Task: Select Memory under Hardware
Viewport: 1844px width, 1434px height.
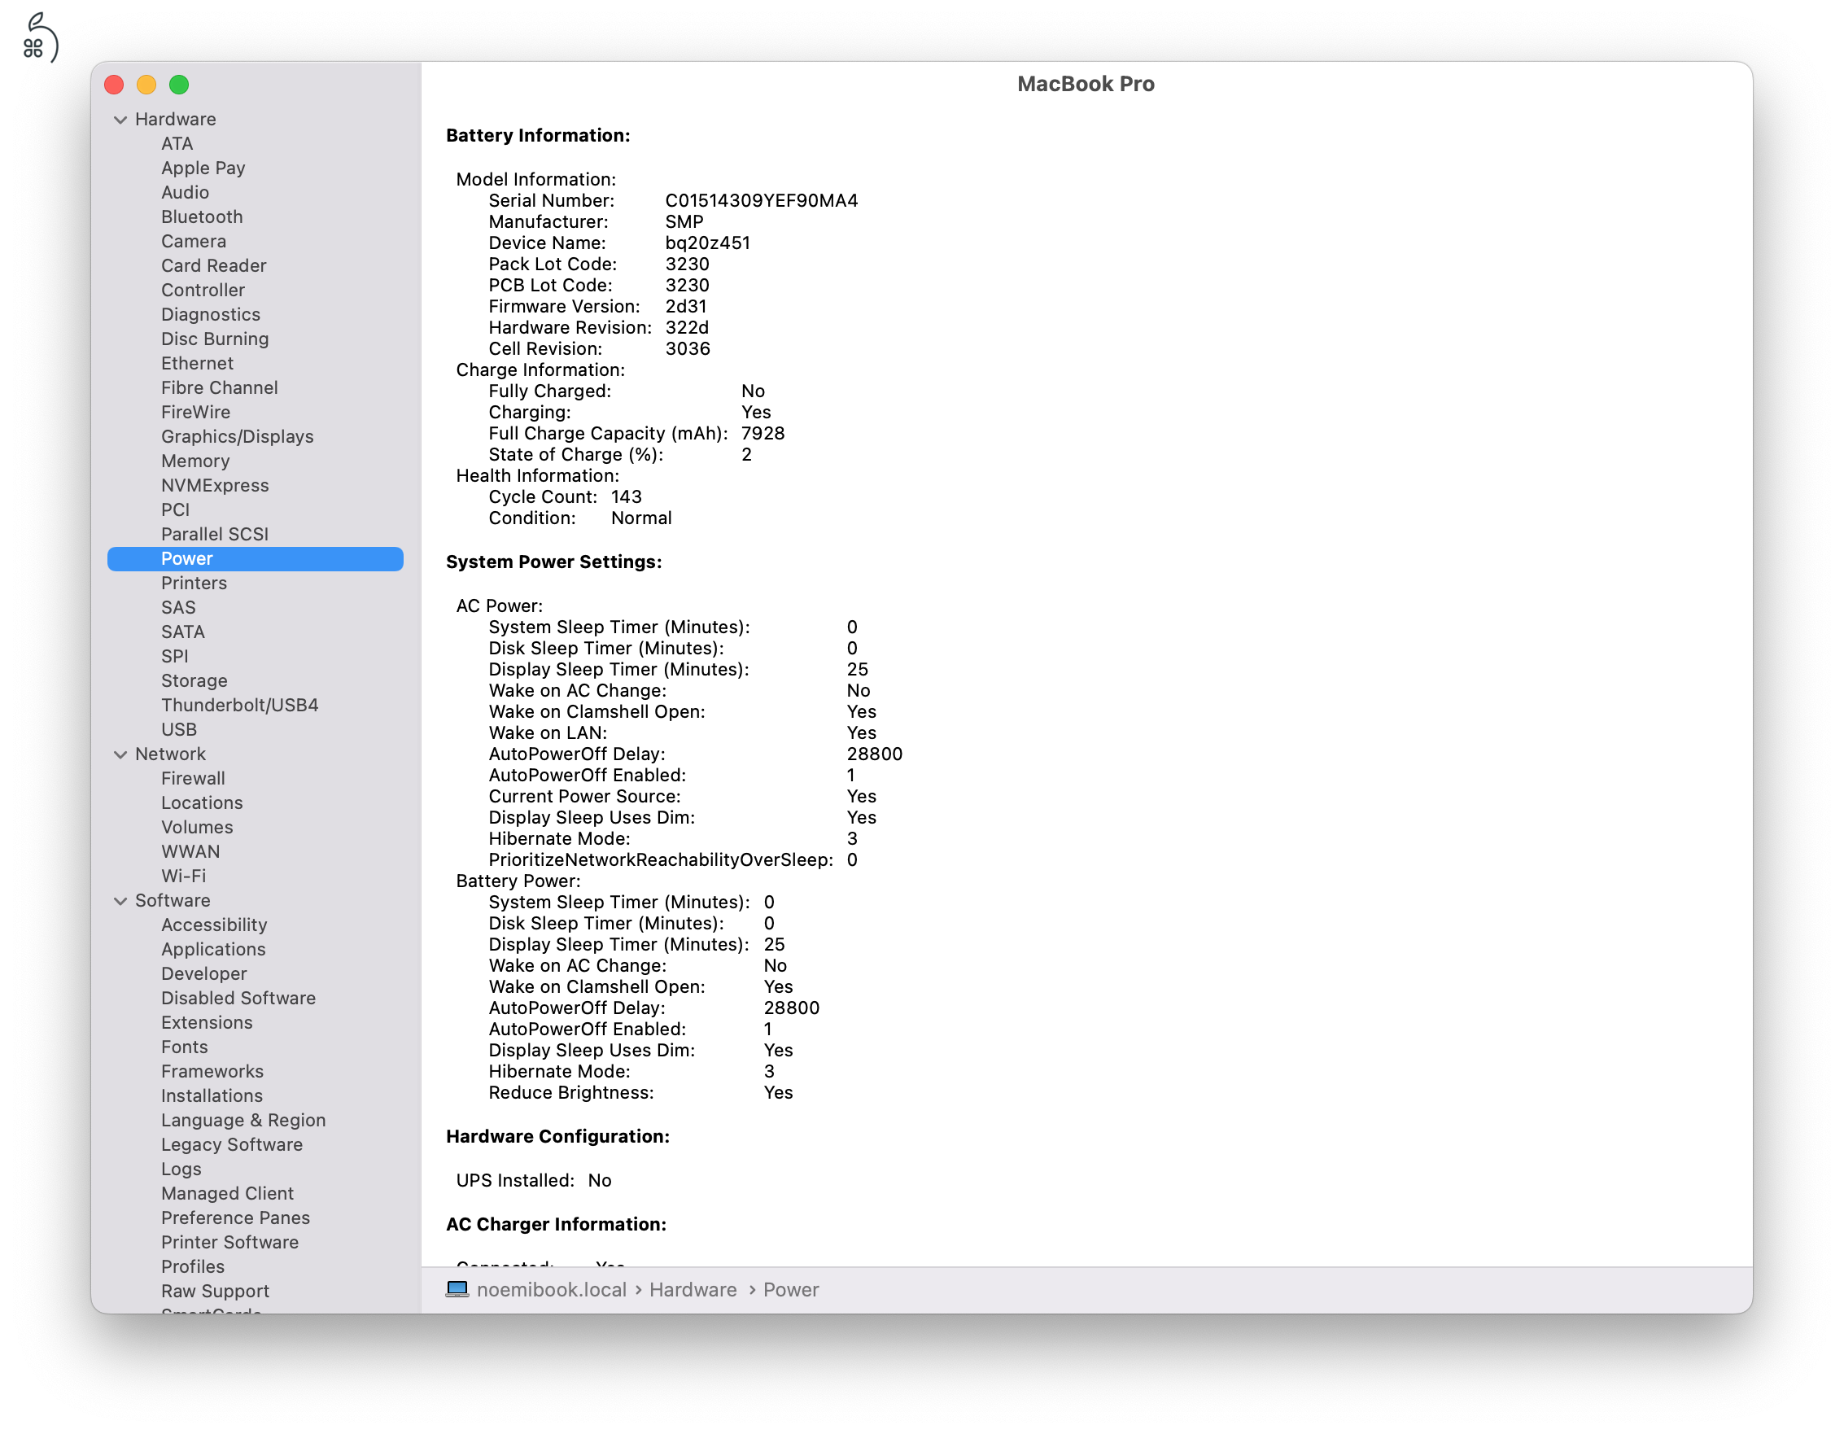Action: click(195, 461)
